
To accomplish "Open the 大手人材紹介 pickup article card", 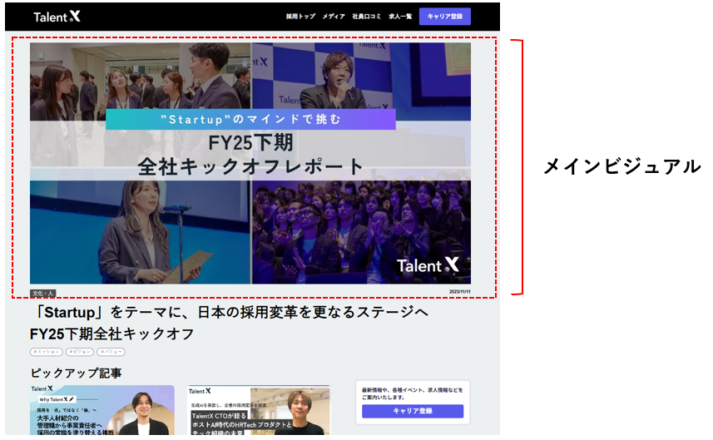I will [102, 413].
